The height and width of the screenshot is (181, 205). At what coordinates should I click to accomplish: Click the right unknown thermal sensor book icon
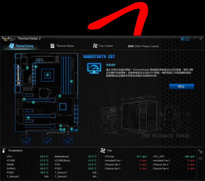point(68,139)
